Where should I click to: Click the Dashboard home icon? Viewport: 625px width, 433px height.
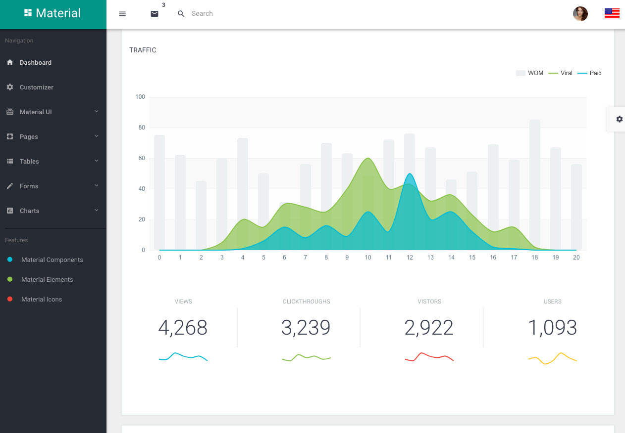tap(10, 63)
